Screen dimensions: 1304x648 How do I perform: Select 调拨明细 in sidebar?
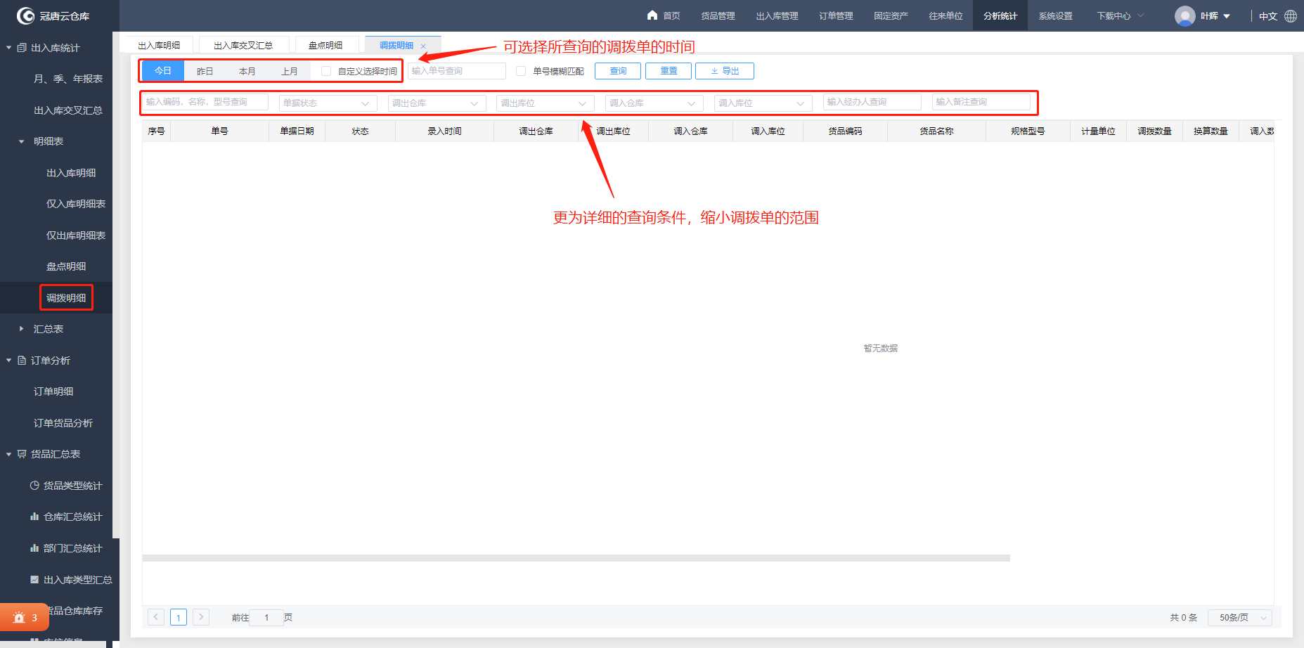(66, 298)
